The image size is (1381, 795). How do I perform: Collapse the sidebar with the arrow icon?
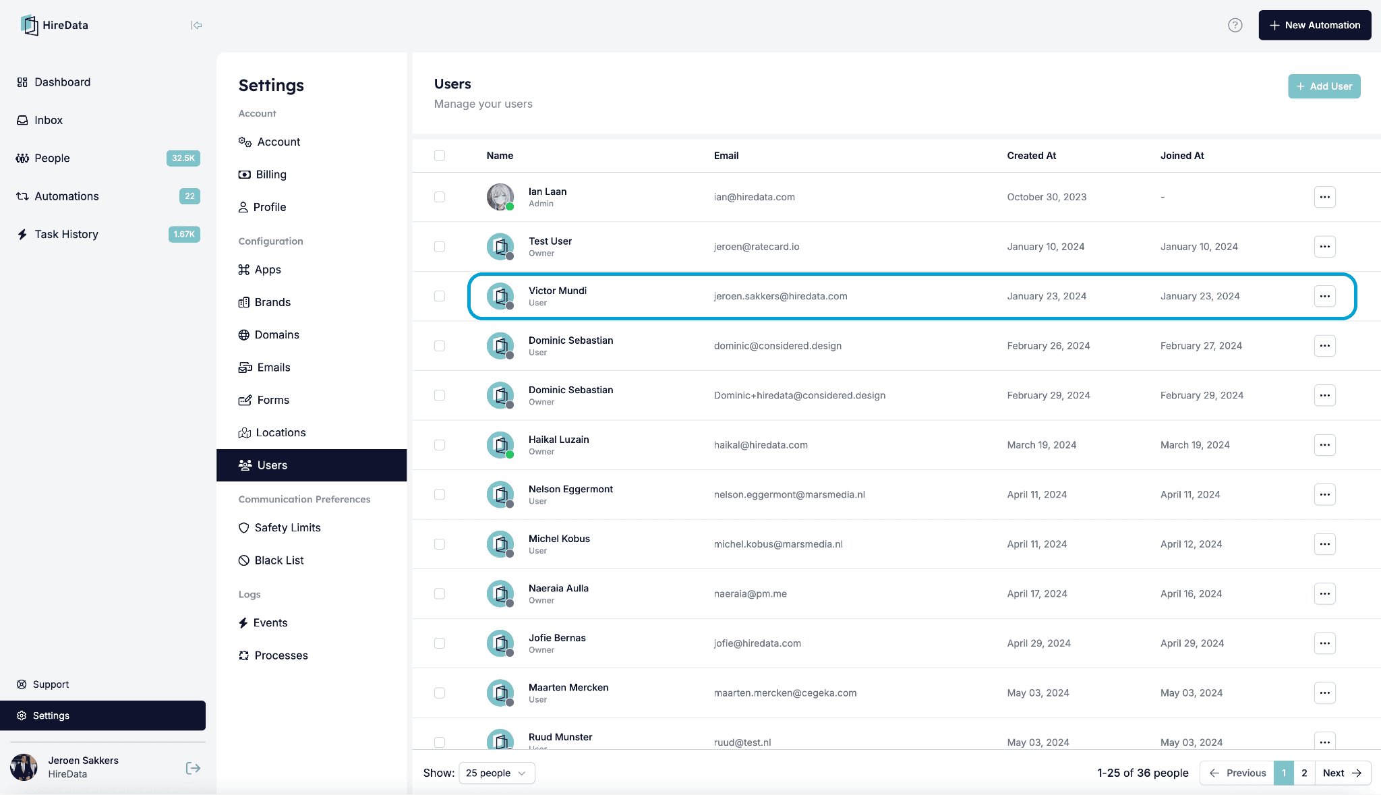196,25
